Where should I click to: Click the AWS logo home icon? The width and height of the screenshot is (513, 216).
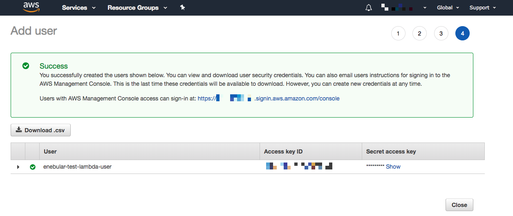coord(31,7)
